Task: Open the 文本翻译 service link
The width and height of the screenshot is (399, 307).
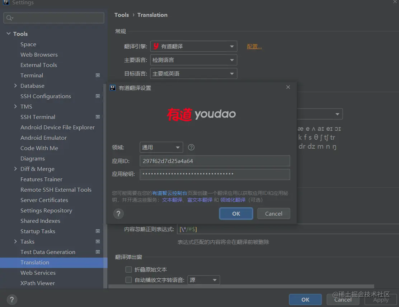Action: click(x=172, y=200)
